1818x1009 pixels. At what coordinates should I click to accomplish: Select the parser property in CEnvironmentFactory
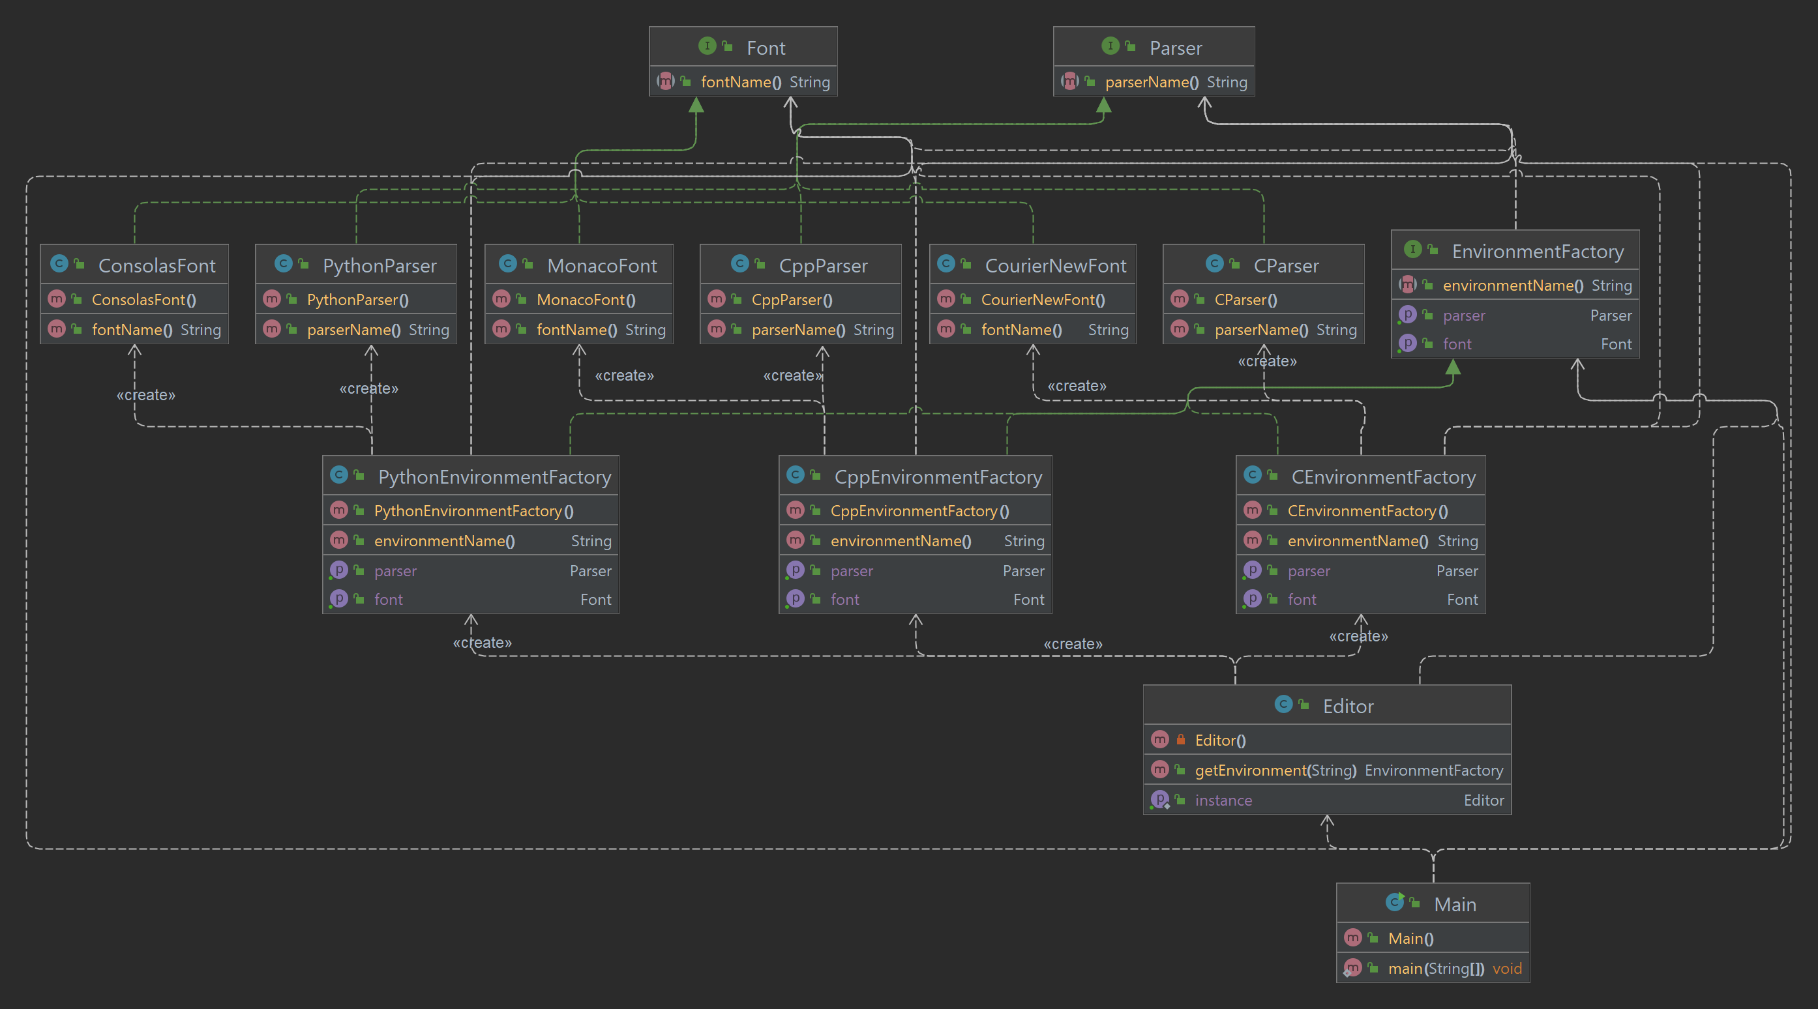point(1309,571)
